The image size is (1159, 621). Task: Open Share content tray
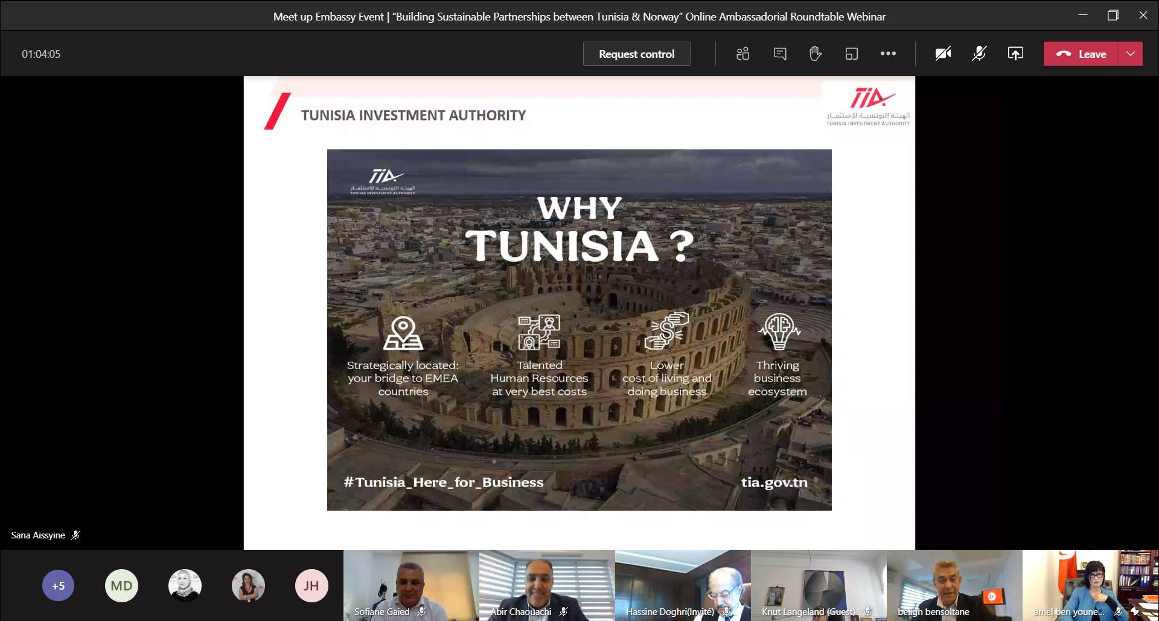(x=1015, y=54)
